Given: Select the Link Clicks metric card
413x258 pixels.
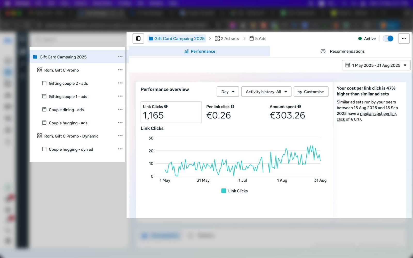Looking at the screenshot, I should tap(171, 112).
